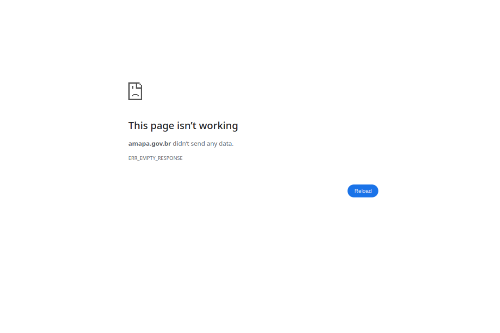Click the Reload button
This screenshot has height=333, width=500.
[363, 191]
